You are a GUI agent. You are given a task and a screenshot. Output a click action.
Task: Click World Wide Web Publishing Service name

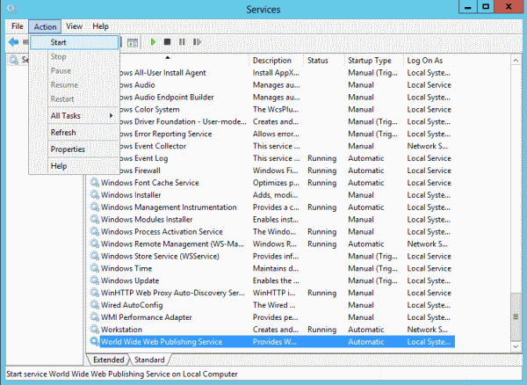[x=162, y=342]
